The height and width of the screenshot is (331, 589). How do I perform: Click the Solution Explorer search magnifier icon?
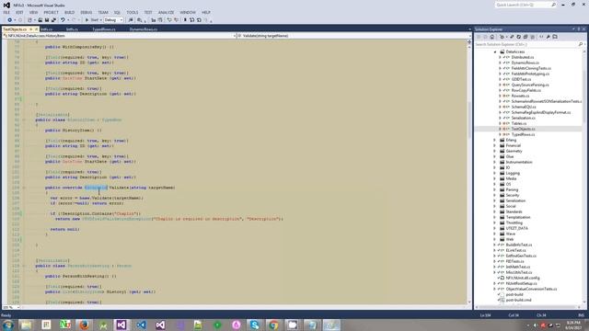tap(581, 44)
